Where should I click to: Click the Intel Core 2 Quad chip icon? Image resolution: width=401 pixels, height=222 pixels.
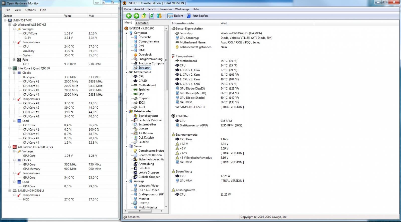tap(15, 68)
